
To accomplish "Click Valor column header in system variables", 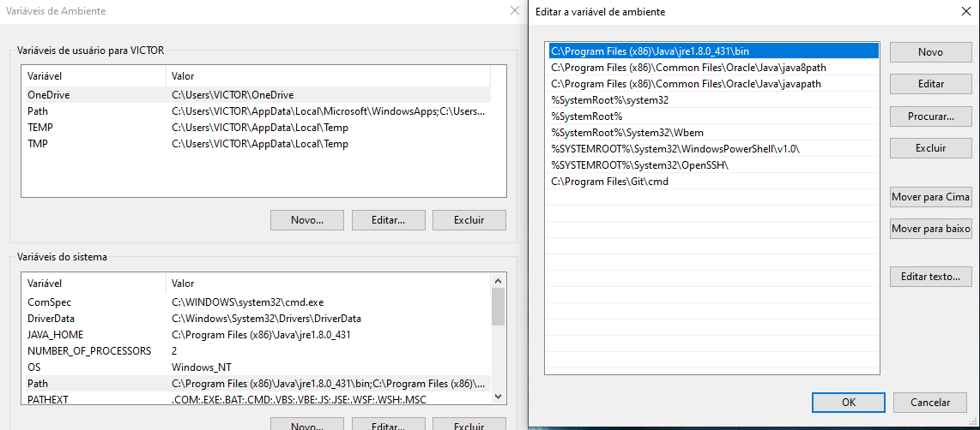I will 329,283.
